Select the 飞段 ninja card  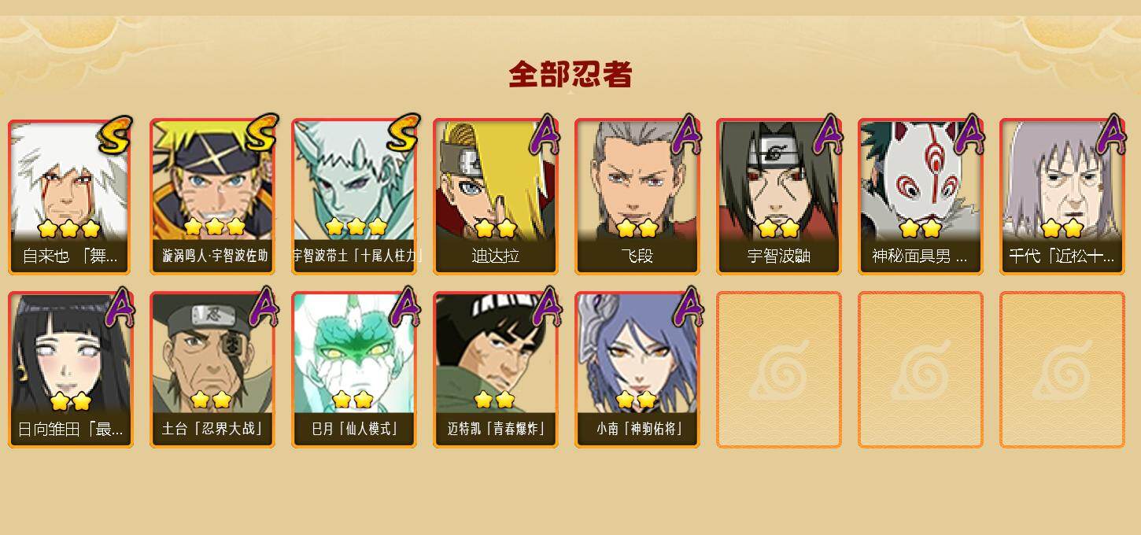(x=637, y=197)
